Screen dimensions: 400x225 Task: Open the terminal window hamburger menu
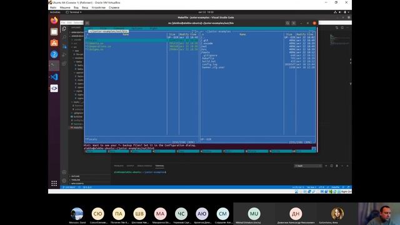(x=294, y=23)
